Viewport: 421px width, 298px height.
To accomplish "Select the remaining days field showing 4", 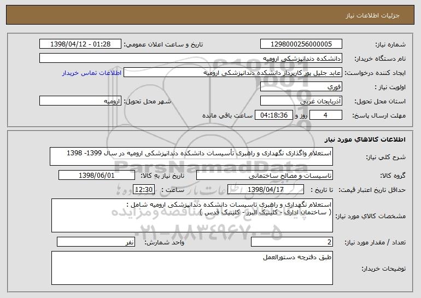I will (x=326, y=115).
